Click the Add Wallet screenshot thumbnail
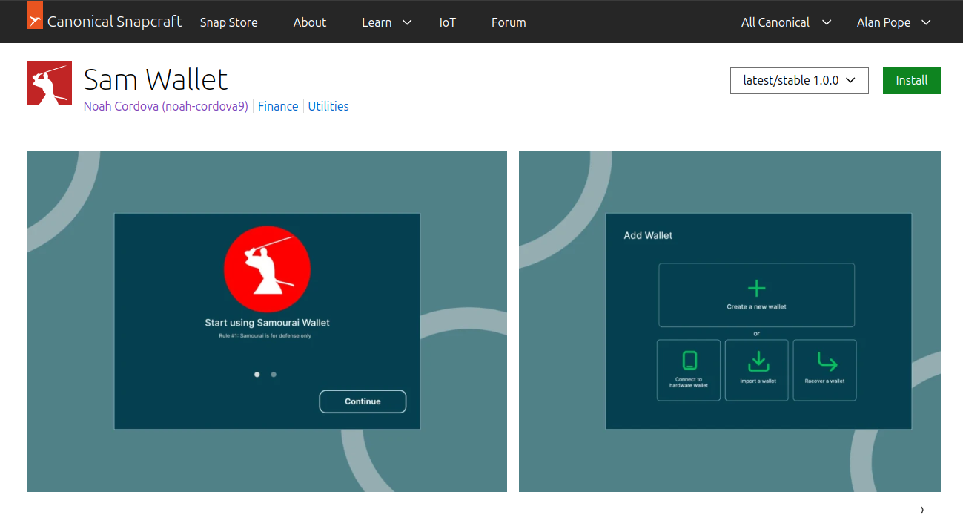 (729, 321)
